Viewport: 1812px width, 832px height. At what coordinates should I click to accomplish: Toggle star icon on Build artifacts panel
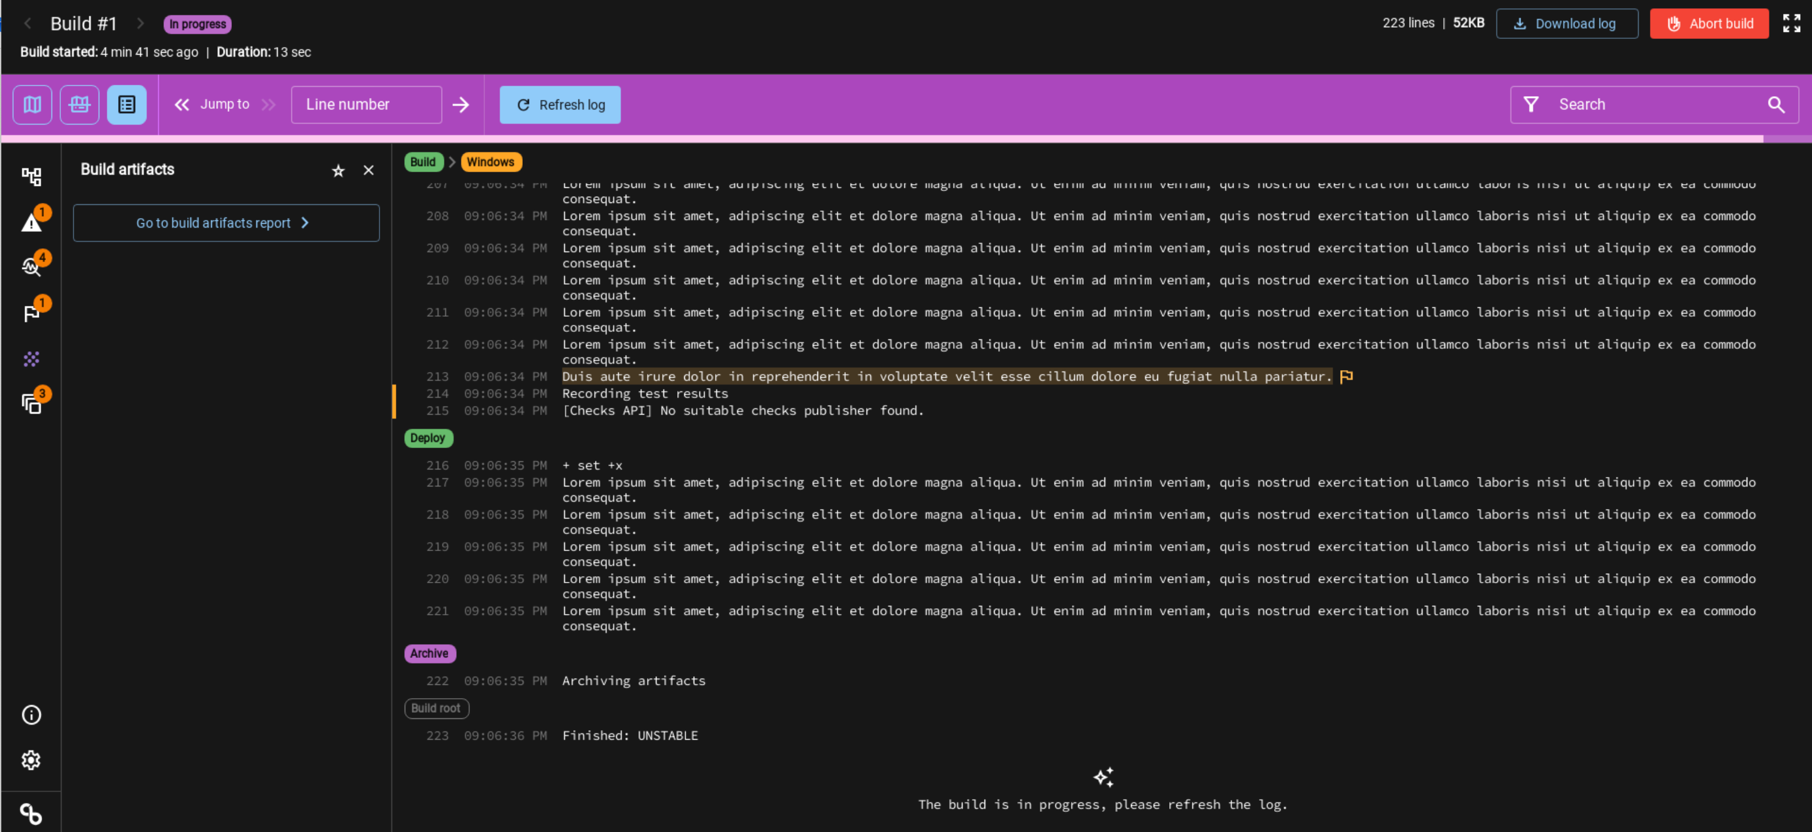click(x=339, y=171)
